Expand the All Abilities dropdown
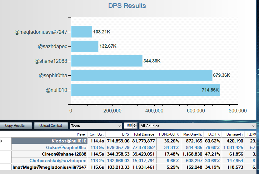Screen dimensions: 259x174 tap(197, 126)
